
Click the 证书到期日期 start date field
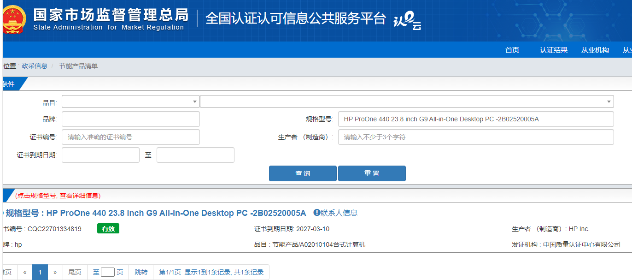click(x=100, y=155)
